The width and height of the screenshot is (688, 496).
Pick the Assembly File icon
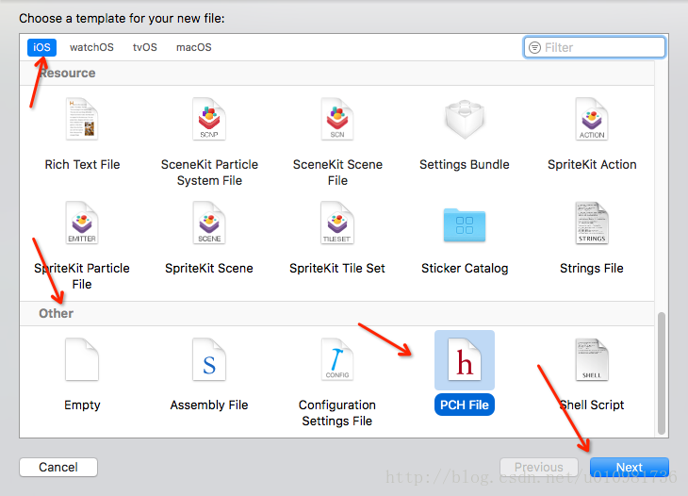point(209,359)
